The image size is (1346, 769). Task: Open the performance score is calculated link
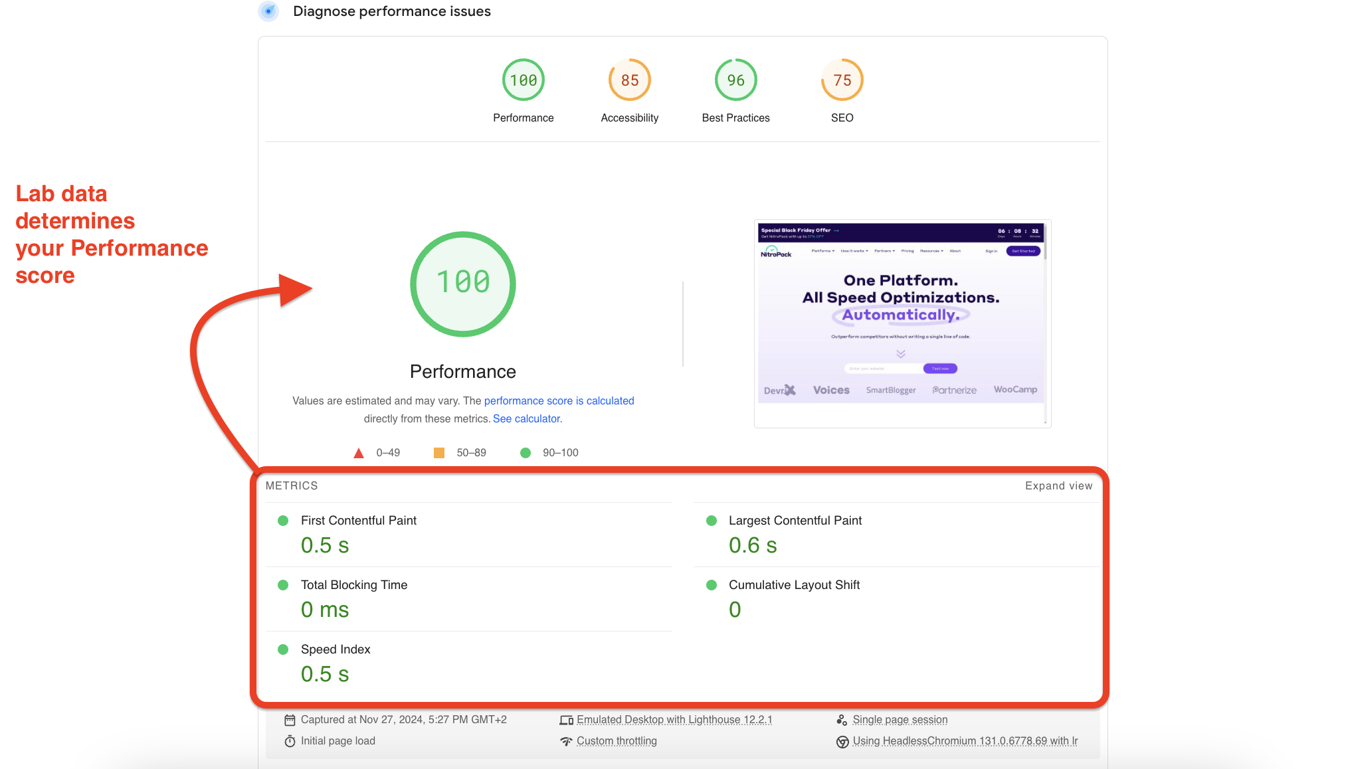point(559,401)
